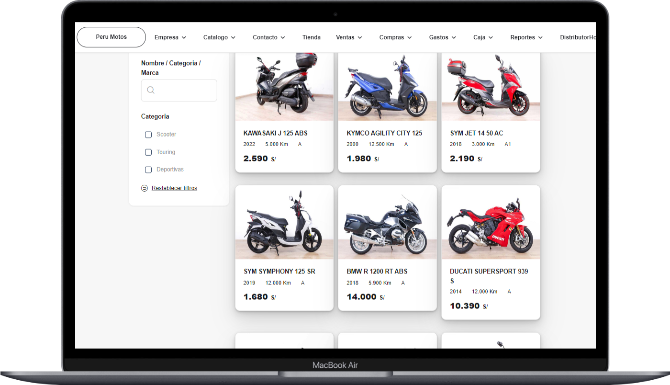This screenshot has height=385, width=670.
Task: Click the 14.000 S/ price
Action: coord(366,297)
